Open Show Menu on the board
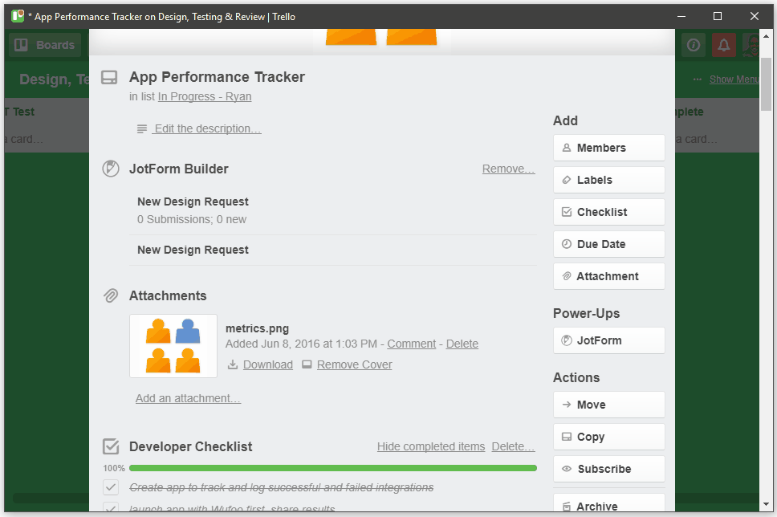The width and height of the screenshot is (777, 517). pyautogui.click(x=734, y=79)
